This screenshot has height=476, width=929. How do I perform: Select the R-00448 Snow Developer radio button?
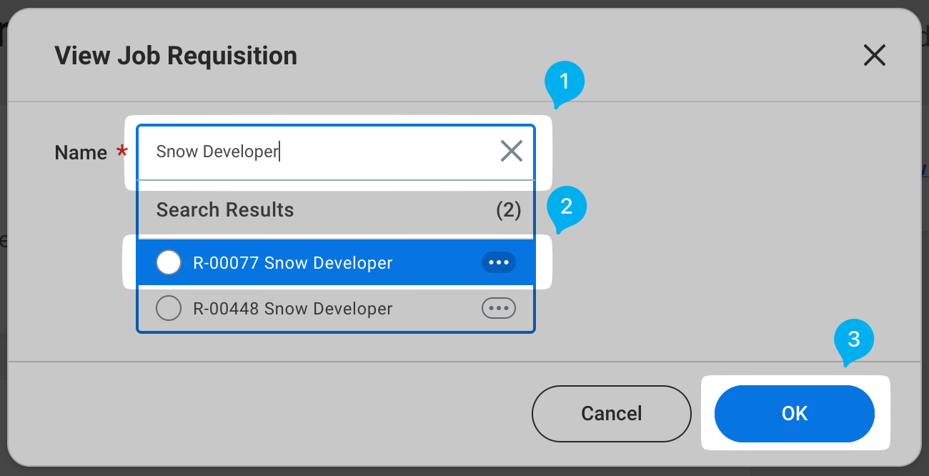(x=169, y=309)
